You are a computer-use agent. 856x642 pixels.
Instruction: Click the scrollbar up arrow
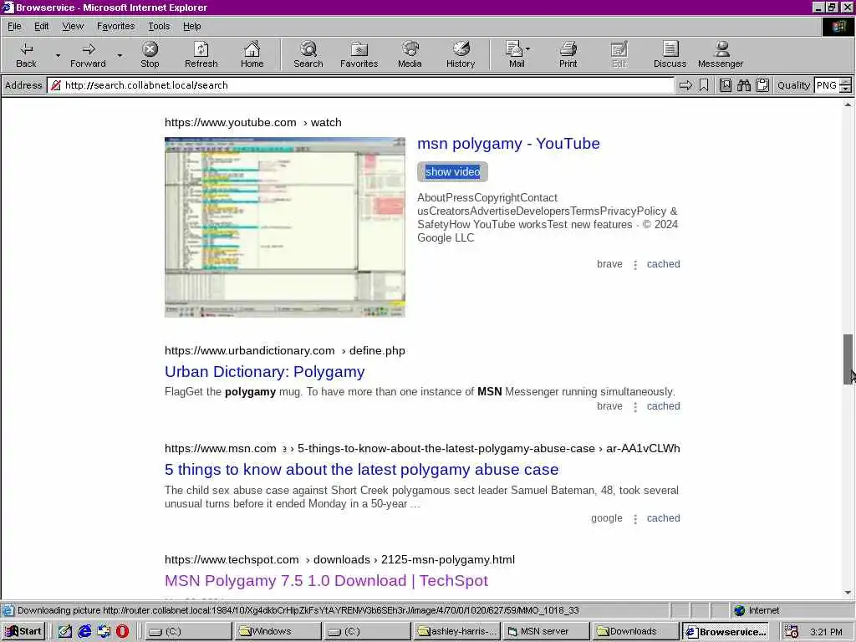click(848, 104)
